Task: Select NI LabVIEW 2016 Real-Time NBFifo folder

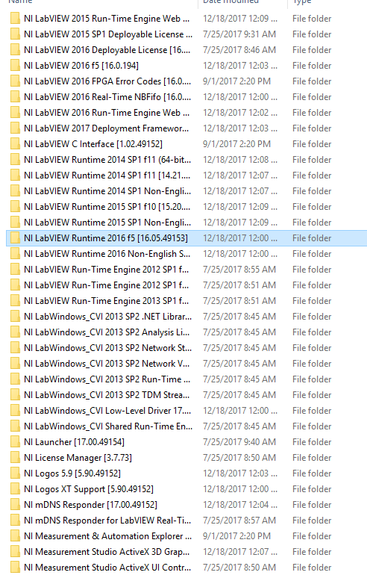Action: tap(107, 97)
